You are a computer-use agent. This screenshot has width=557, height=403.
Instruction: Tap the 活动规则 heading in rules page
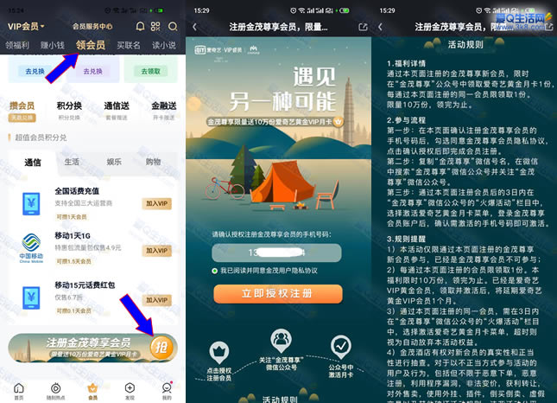pyautogui.click(x=465, y=44)
